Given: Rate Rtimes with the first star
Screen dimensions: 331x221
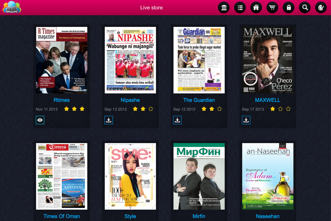Looking at the screenshot, I should 67,109.
